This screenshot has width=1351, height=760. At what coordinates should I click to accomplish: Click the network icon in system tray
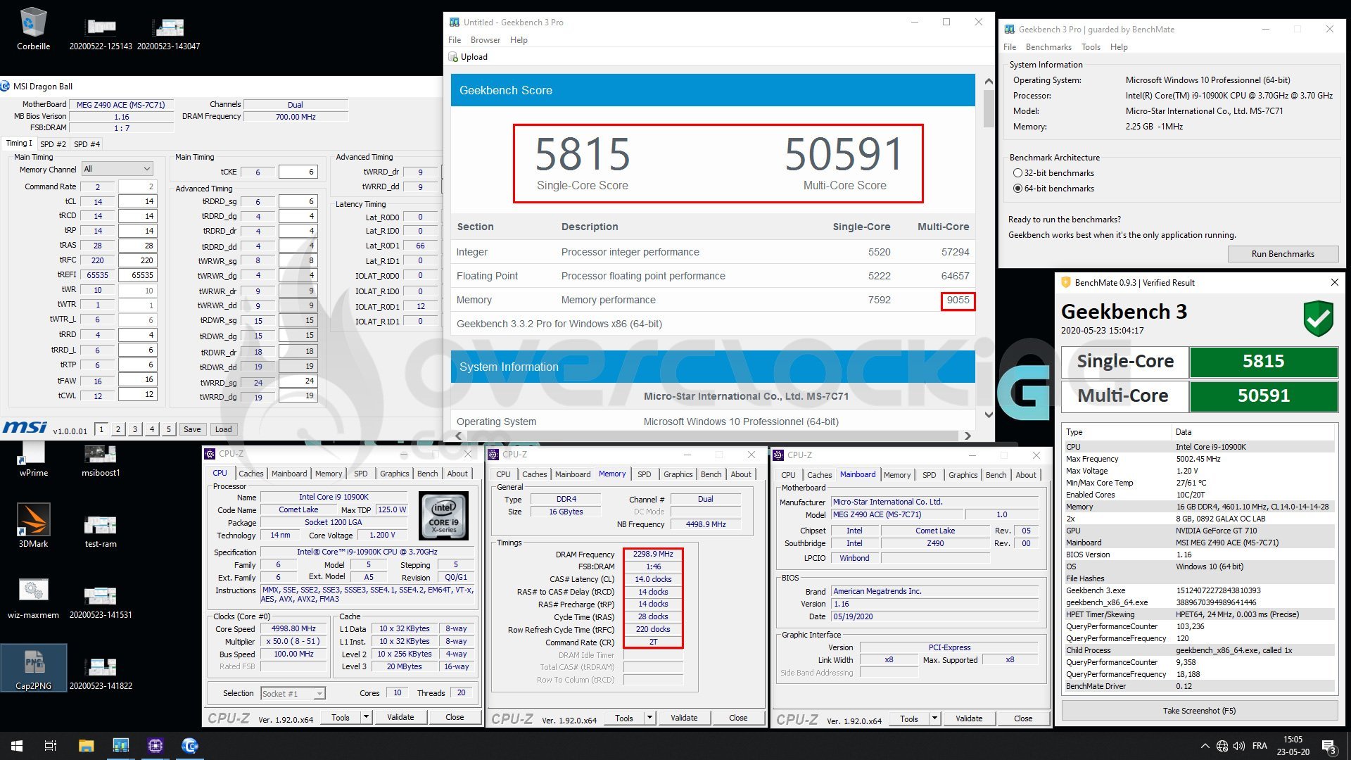point(1222,746)
